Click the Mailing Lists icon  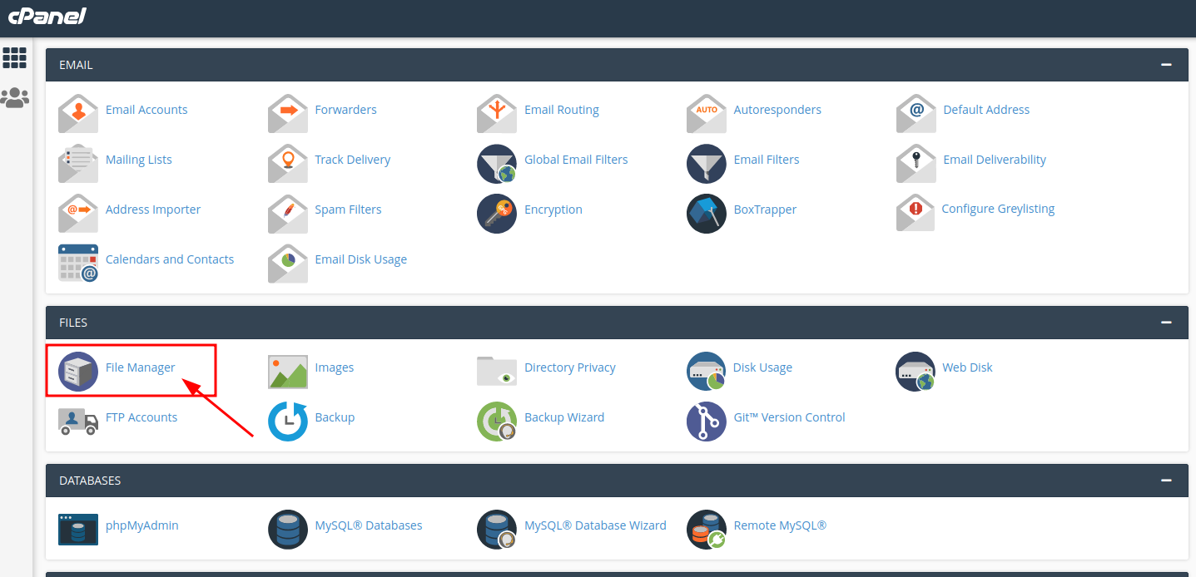pyautogui.click(x=78, y=164)
